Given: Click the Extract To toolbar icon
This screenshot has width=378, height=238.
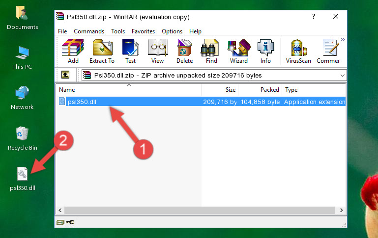Looking at the screenshot, I should point(102,51).
